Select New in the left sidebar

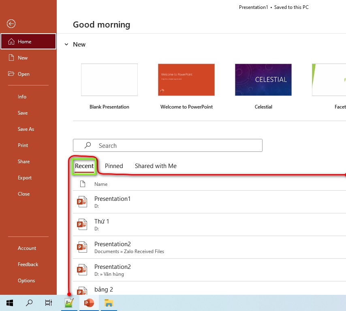tap(28, 58)
